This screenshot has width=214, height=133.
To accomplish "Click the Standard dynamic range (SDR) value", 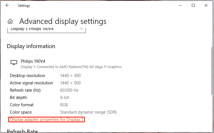I will 88,112.
